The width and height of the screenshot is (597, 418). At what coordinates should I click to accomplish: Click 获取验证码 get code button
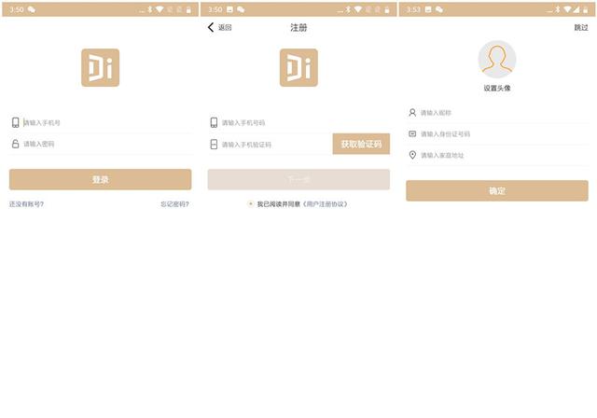(361, 144)
